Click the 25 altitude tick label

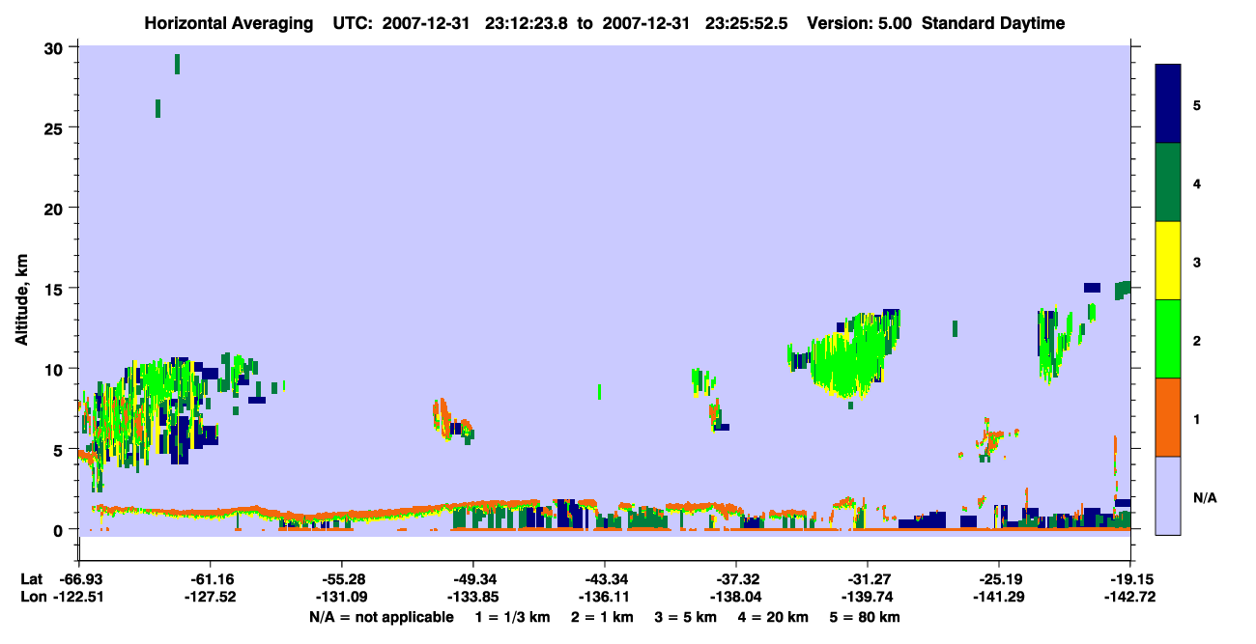tap(56, 128)
